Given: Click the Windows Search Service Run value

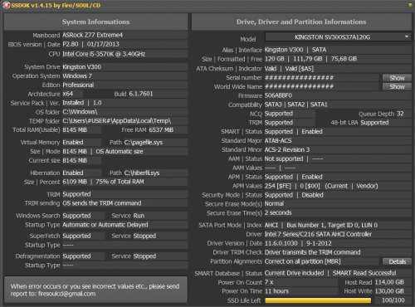Looking at the screenshot, I should [x=139, y=216].
